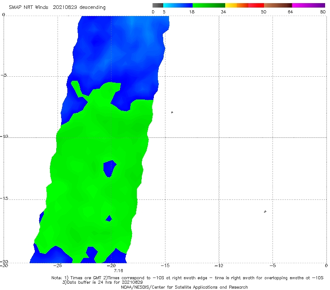
Task: Click the yellow-to-red 34-50 colorbar segment
Action: click(x=244, y=5)
